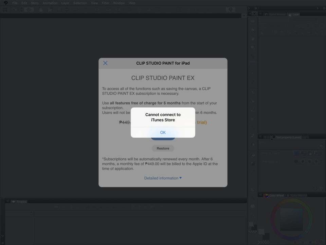326x245 pixels.
Task: Click the wrench icon in Tool property
Action: click(322, 146)
